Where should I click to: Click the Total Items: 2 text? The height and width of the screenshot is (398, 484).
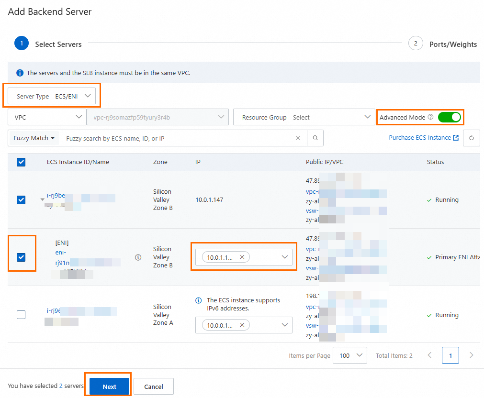[394, 355]
